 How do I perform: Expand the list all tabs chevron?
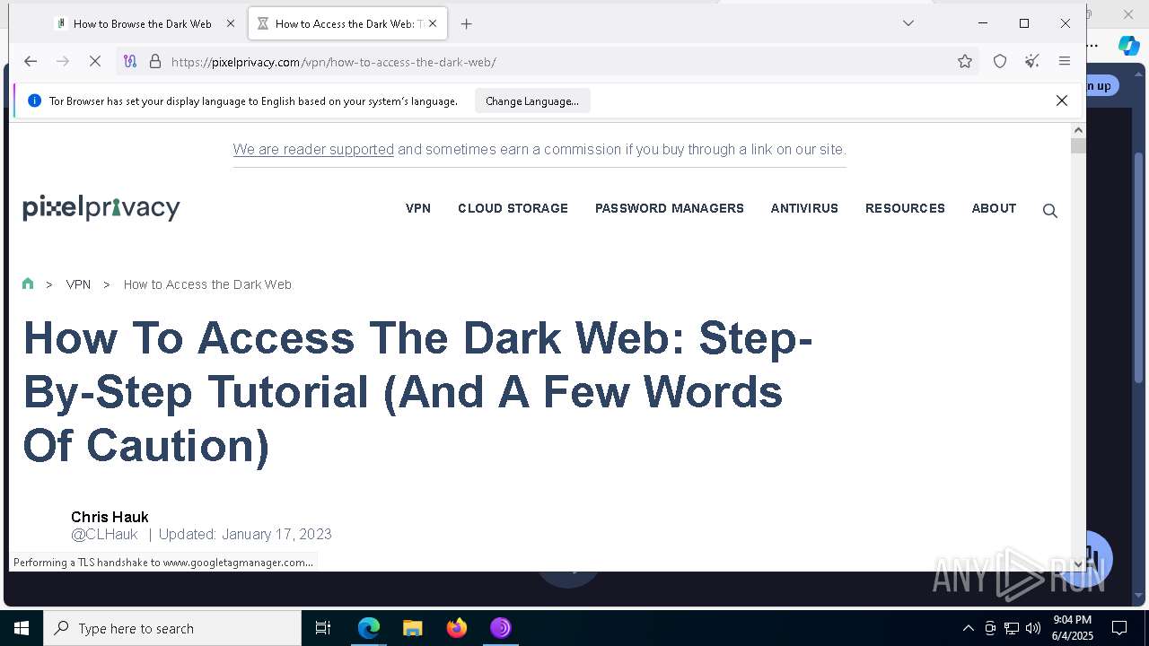click(908, 23)
